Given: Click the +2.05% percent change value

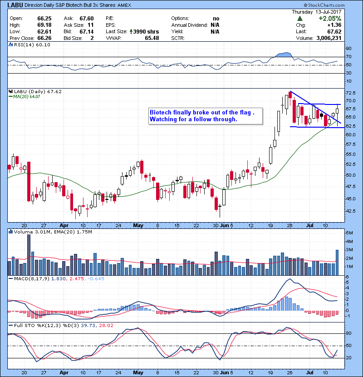Looking at the screenshot, I should [330, 19].
